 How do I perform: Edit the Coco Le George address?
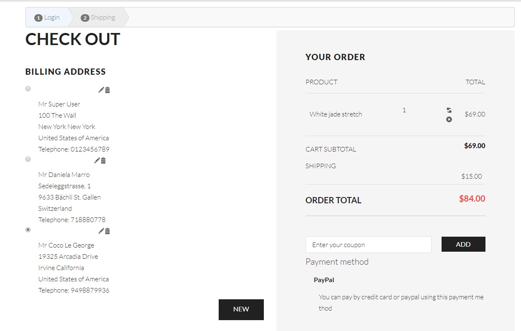click(x=101, y=231)
